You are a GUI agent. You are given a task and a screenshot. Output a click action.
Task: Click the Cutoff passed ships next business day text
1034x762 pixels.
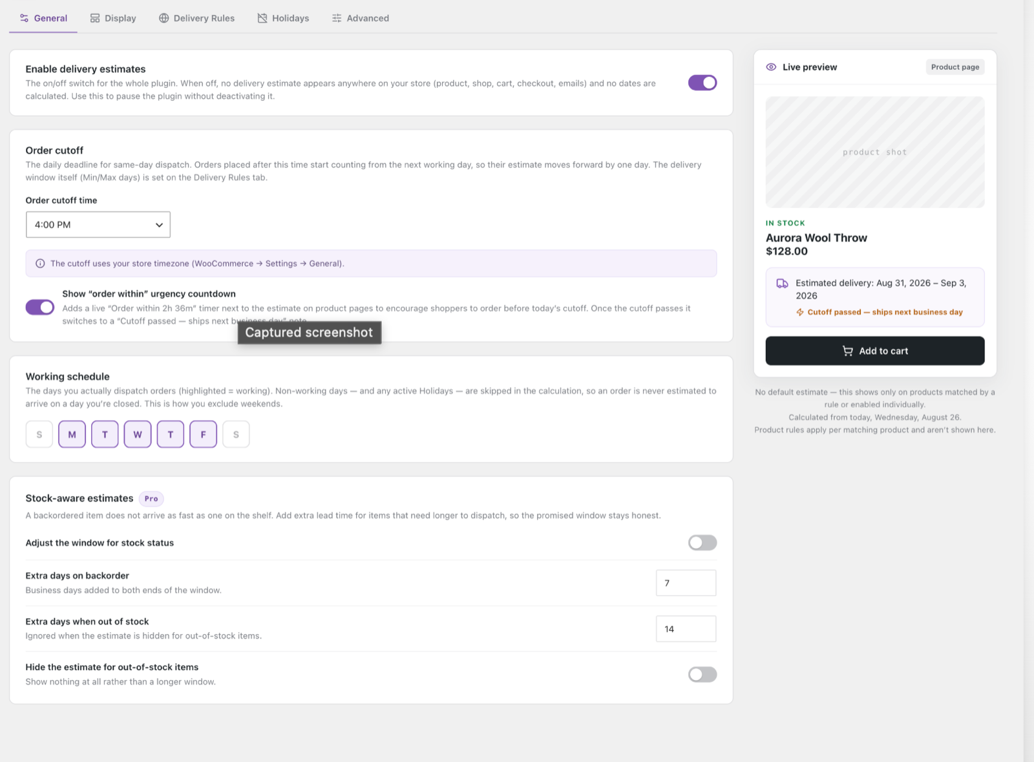[885, 312]
